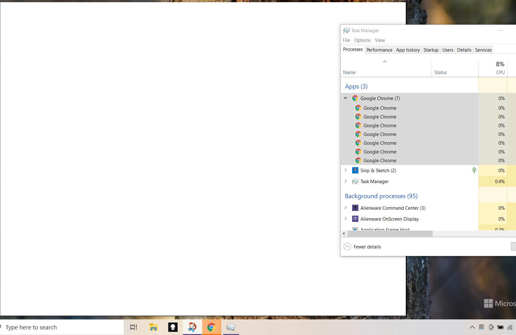This screenshot has height=335, width=516.
Task: Expand the Task Manager process group
Action: (346, 181)
